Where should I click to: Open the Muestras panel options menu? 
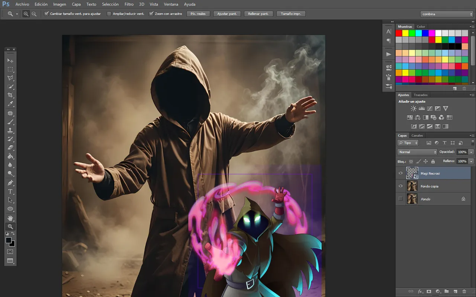tap(472, 27)
